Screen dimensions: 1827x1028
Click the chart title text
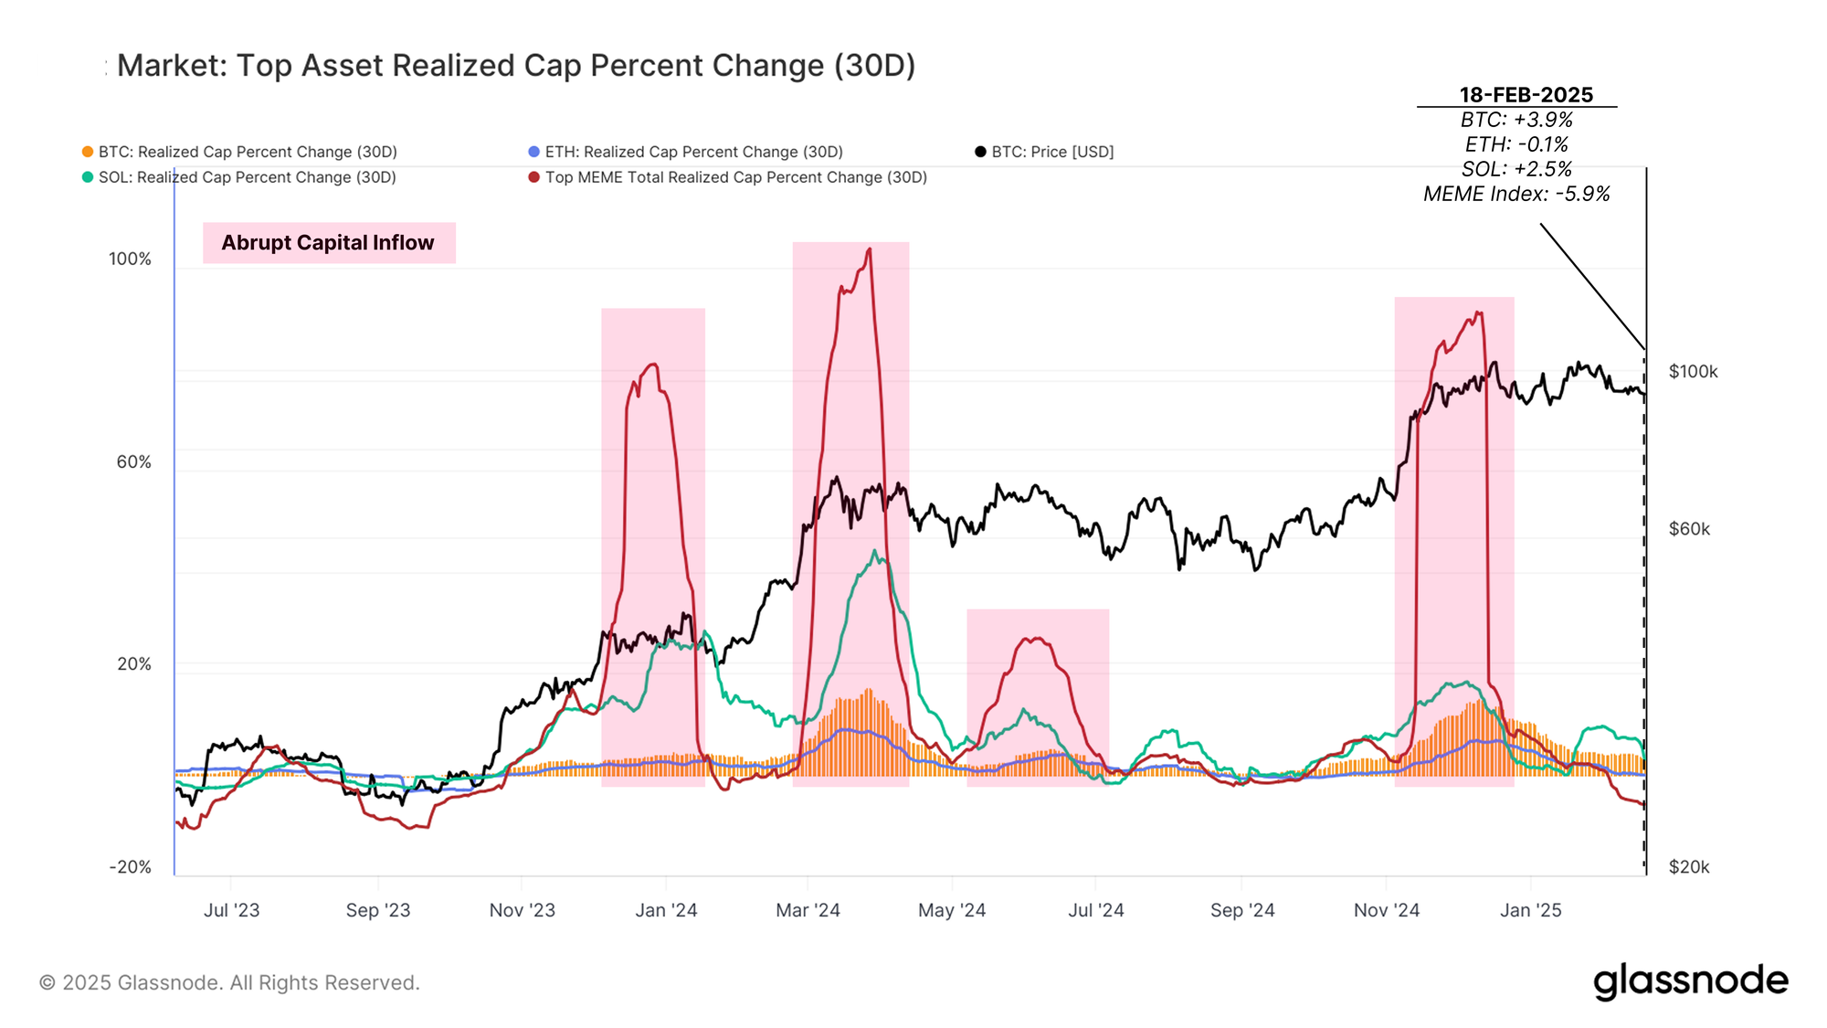point(516,66)
